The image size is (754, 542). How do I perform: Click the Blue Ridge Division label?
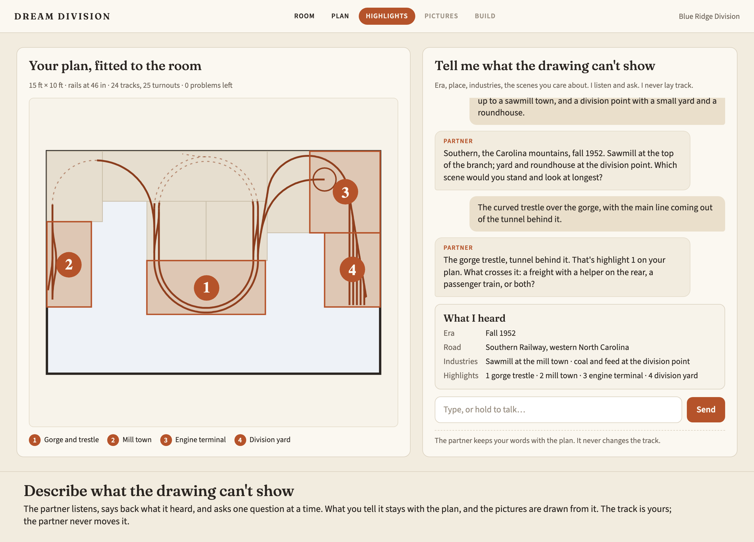(709, 16)
